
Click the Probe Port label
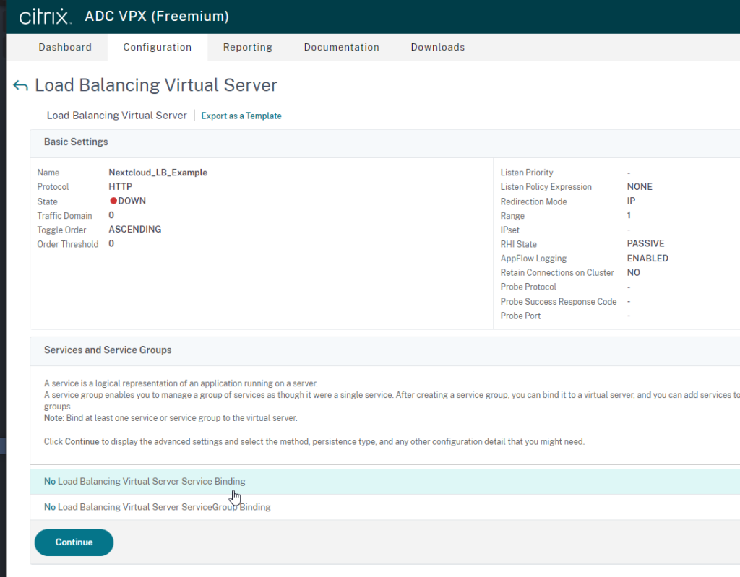click(520, 316)
